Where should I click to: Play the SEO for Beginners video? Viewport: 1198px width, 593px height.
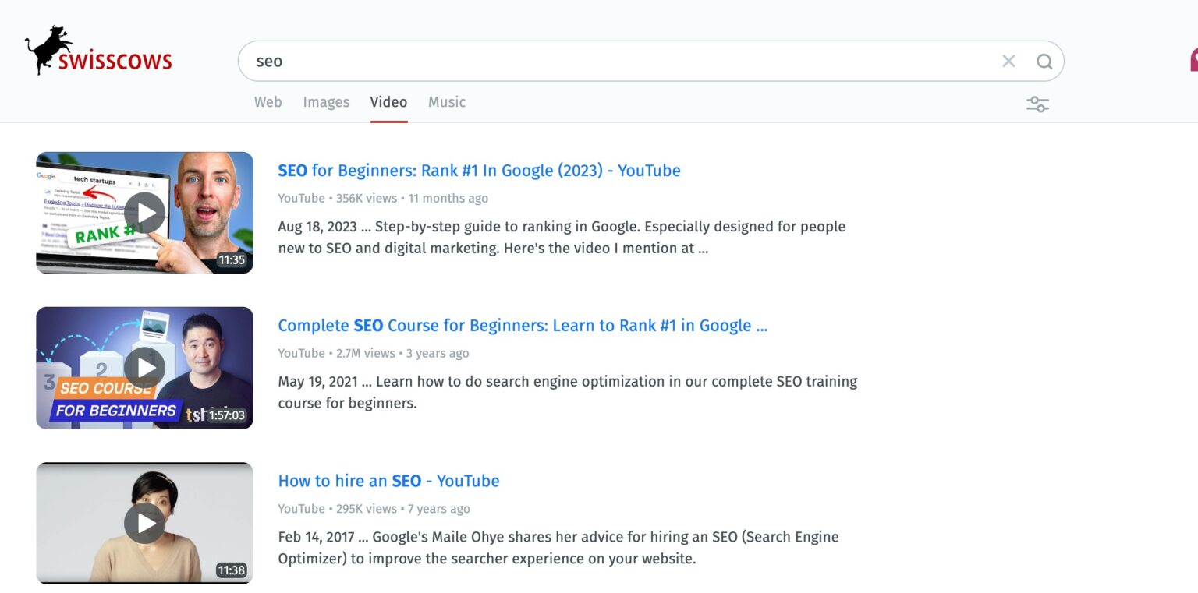point(144,212)
